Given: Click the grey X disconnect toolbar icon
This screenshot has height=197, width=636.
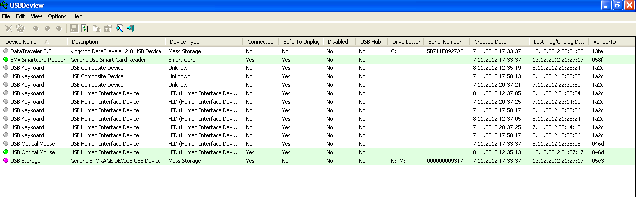Looking at the screenshot, I should click(9, 28).
